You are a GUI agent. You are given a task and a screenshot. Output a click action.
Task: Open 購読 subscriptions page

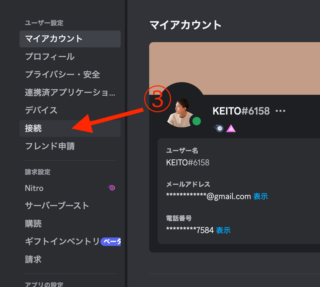(x=70, y=224)
